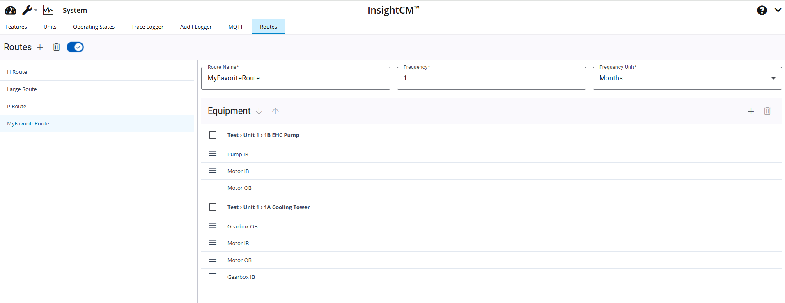The height and width of the screenshot is (303, 785).
Task: Open the data viewer waveform icon
Action: click(x=48, y=10)
